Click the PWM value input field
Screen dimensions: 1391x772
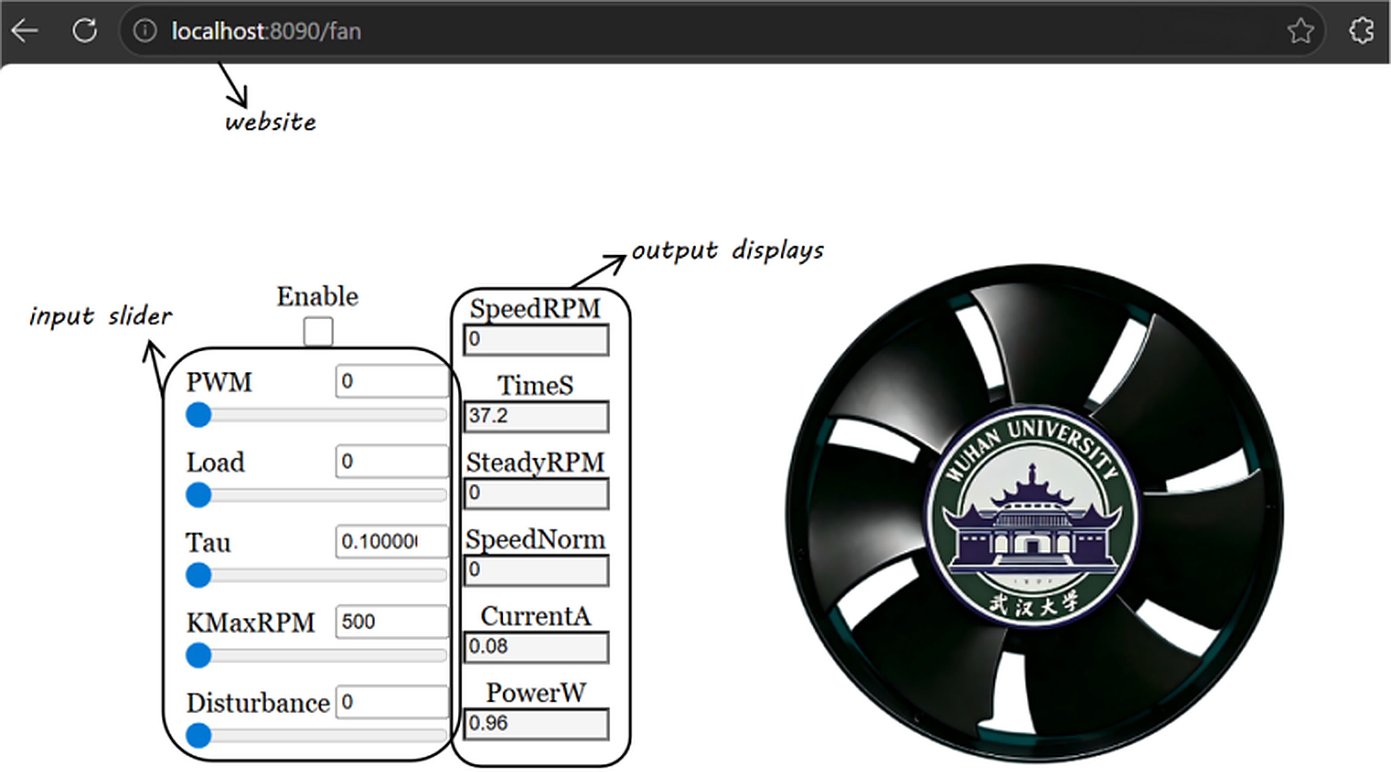(391, 381)
